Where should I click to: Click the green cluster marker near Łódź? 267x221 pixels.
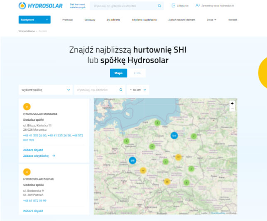coord(166,162)
